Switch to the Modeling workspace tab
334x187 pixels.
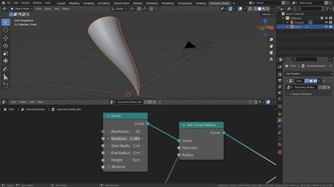coord(74,3)
